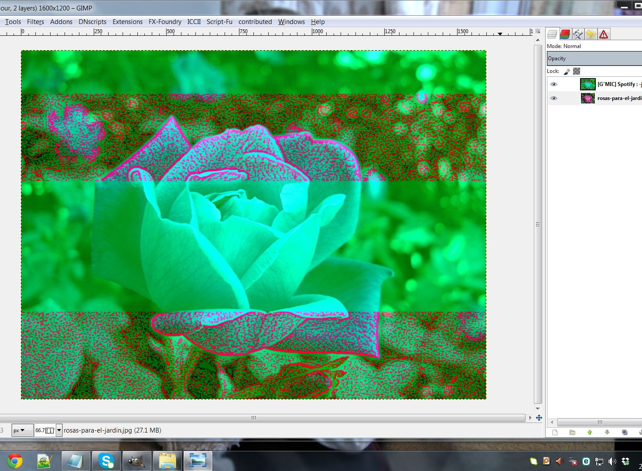This screenshot has height=471, width=642.
Task: Open the DNscripts menu
Action: [x=92, y=22]
